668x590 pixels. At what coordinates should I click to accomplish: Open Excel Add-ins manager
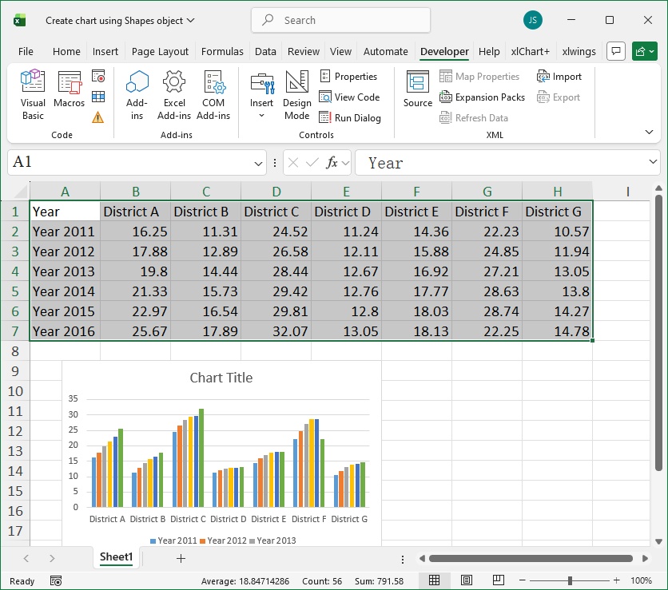[174, 95]
